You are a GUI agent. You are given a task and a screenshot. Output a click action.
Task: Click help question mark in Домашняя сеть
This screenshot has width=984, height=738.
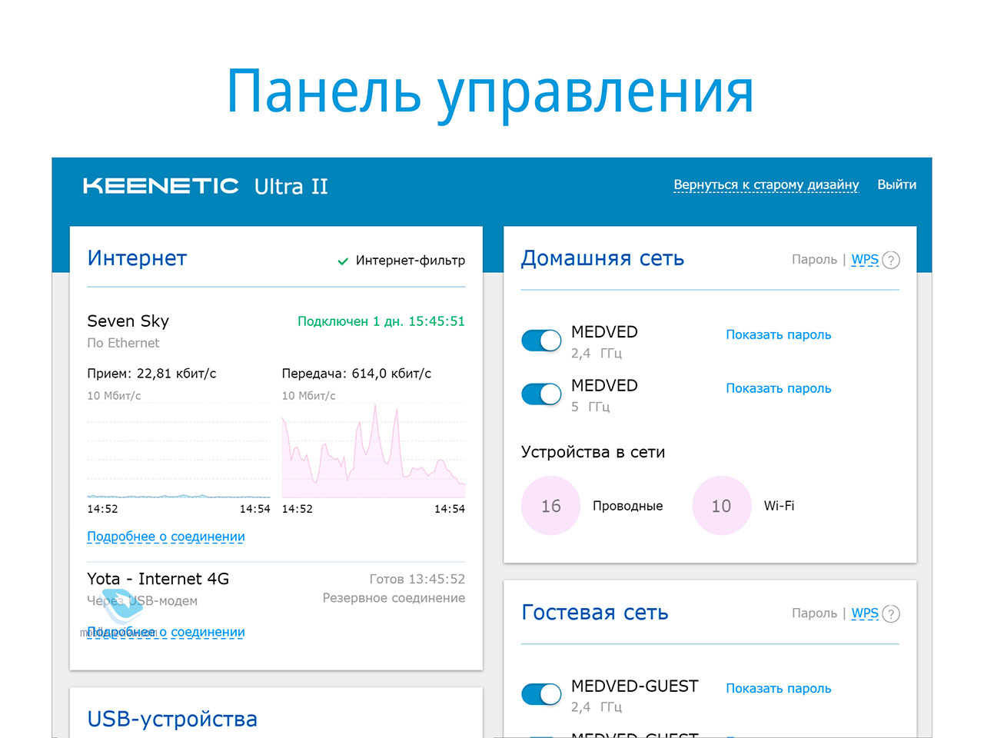[x=890, y=261]
